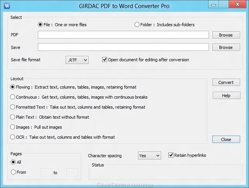The width and height of the screenshot is (249, 188).
Task: Click the Word app icon in title bar
Action: click(x=7, y=6)
